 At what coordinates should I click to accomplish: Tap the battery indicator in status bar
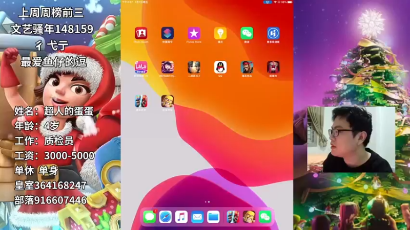[x=290, y=2]
